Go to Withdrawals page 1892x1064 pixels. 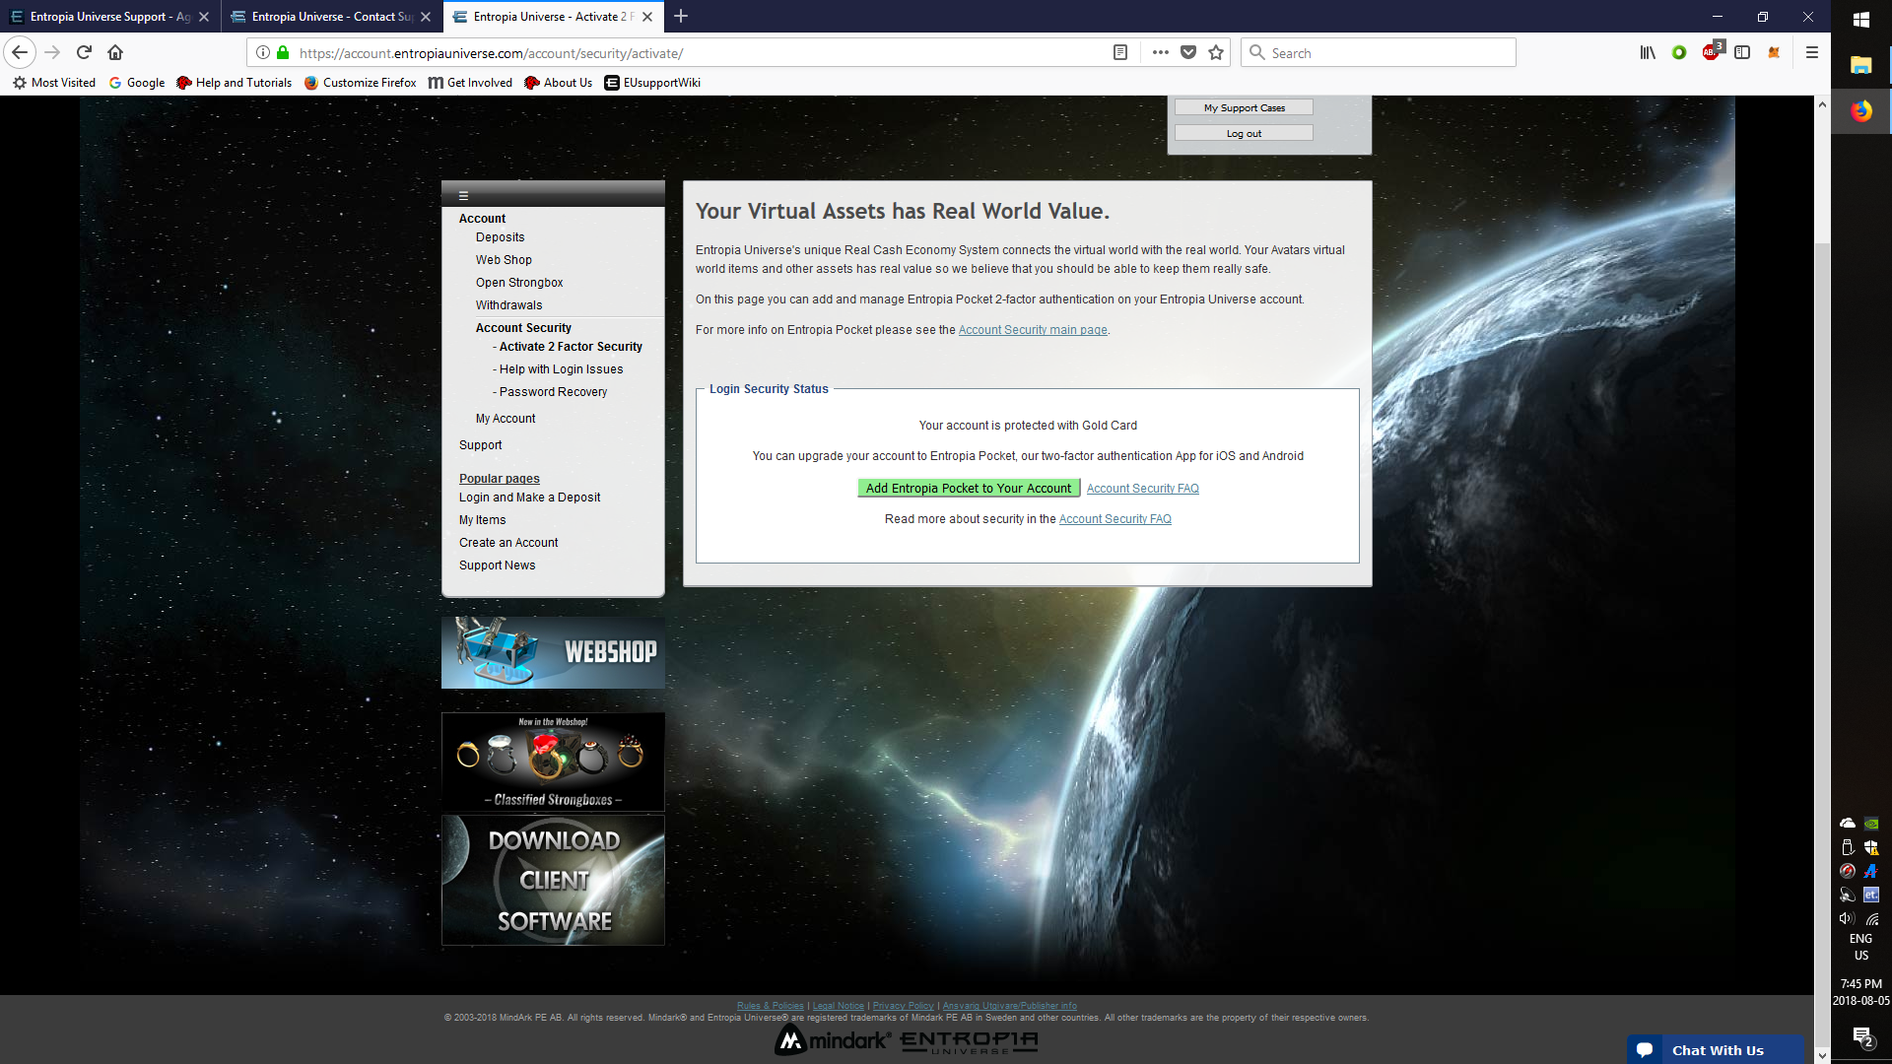click(x=508, y=305)
